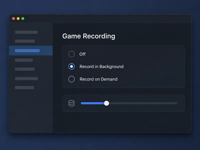Click the red close window button

pos(13,18)
